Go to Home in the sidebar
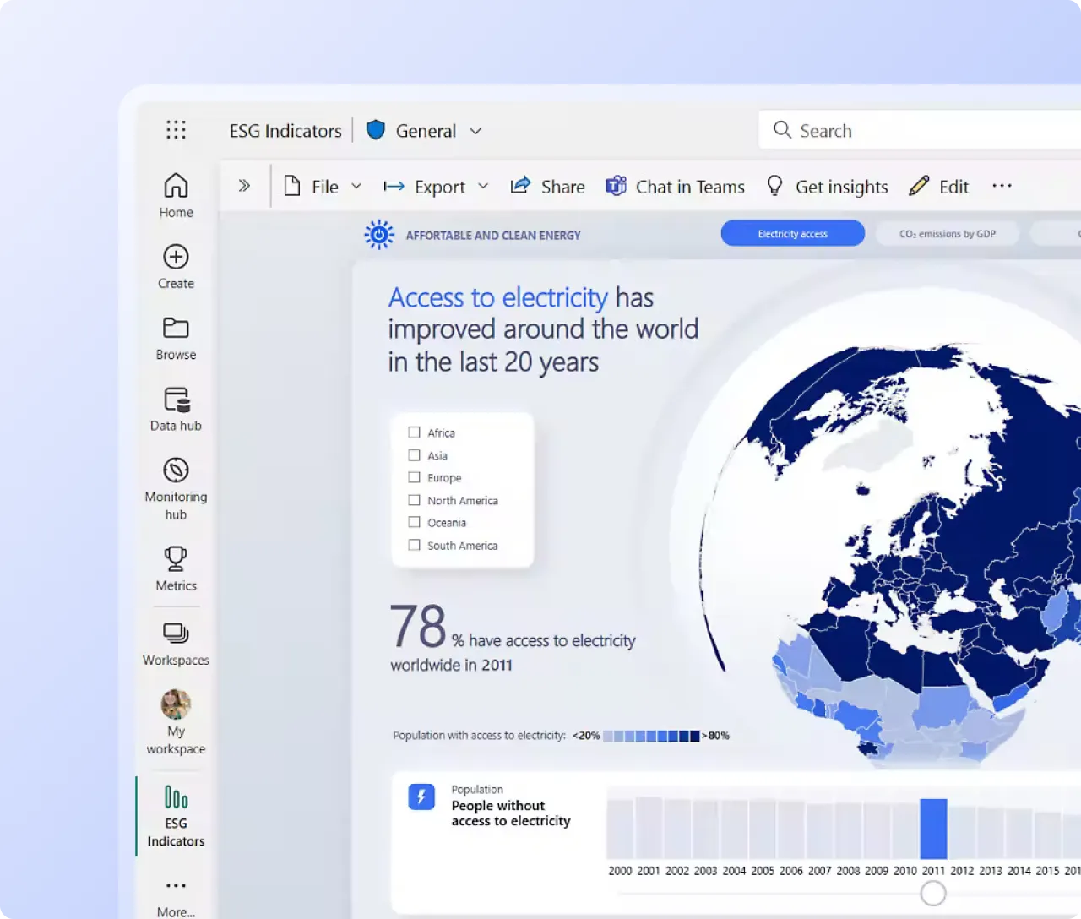1081x919 pixels. pyautogui.click(x=176, y=195)
